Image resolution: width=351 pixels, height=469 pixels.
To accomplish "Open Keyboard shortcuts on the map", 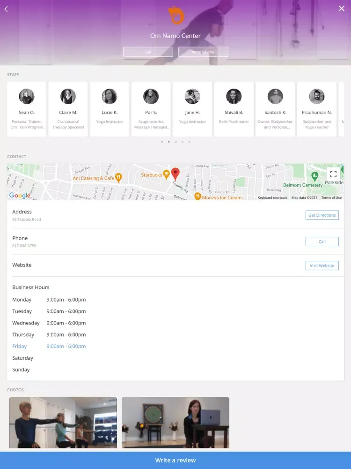I will click(x=272, y=198).
